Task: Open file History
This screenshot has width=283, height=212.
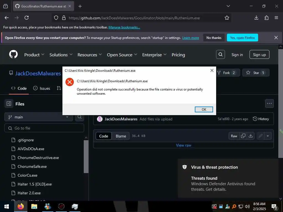Action: 261,119
